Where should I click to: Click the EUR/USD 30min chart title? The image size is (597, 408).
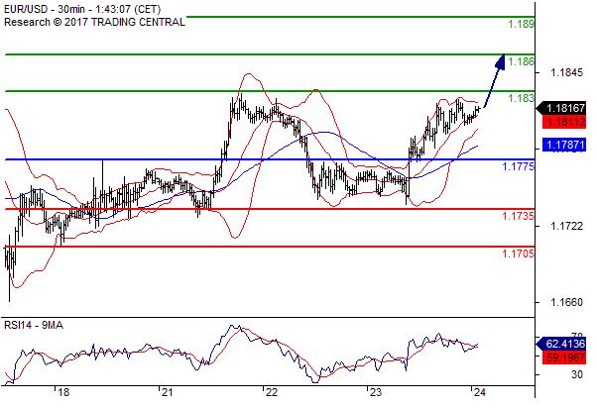pyautogui.click(x=82, y=9)
